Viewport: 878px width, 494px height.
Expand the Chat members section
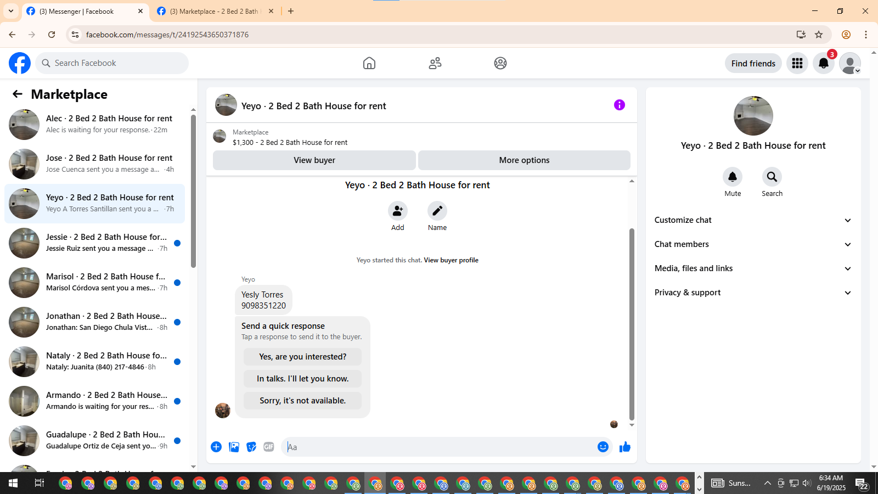tap(753, 244)
